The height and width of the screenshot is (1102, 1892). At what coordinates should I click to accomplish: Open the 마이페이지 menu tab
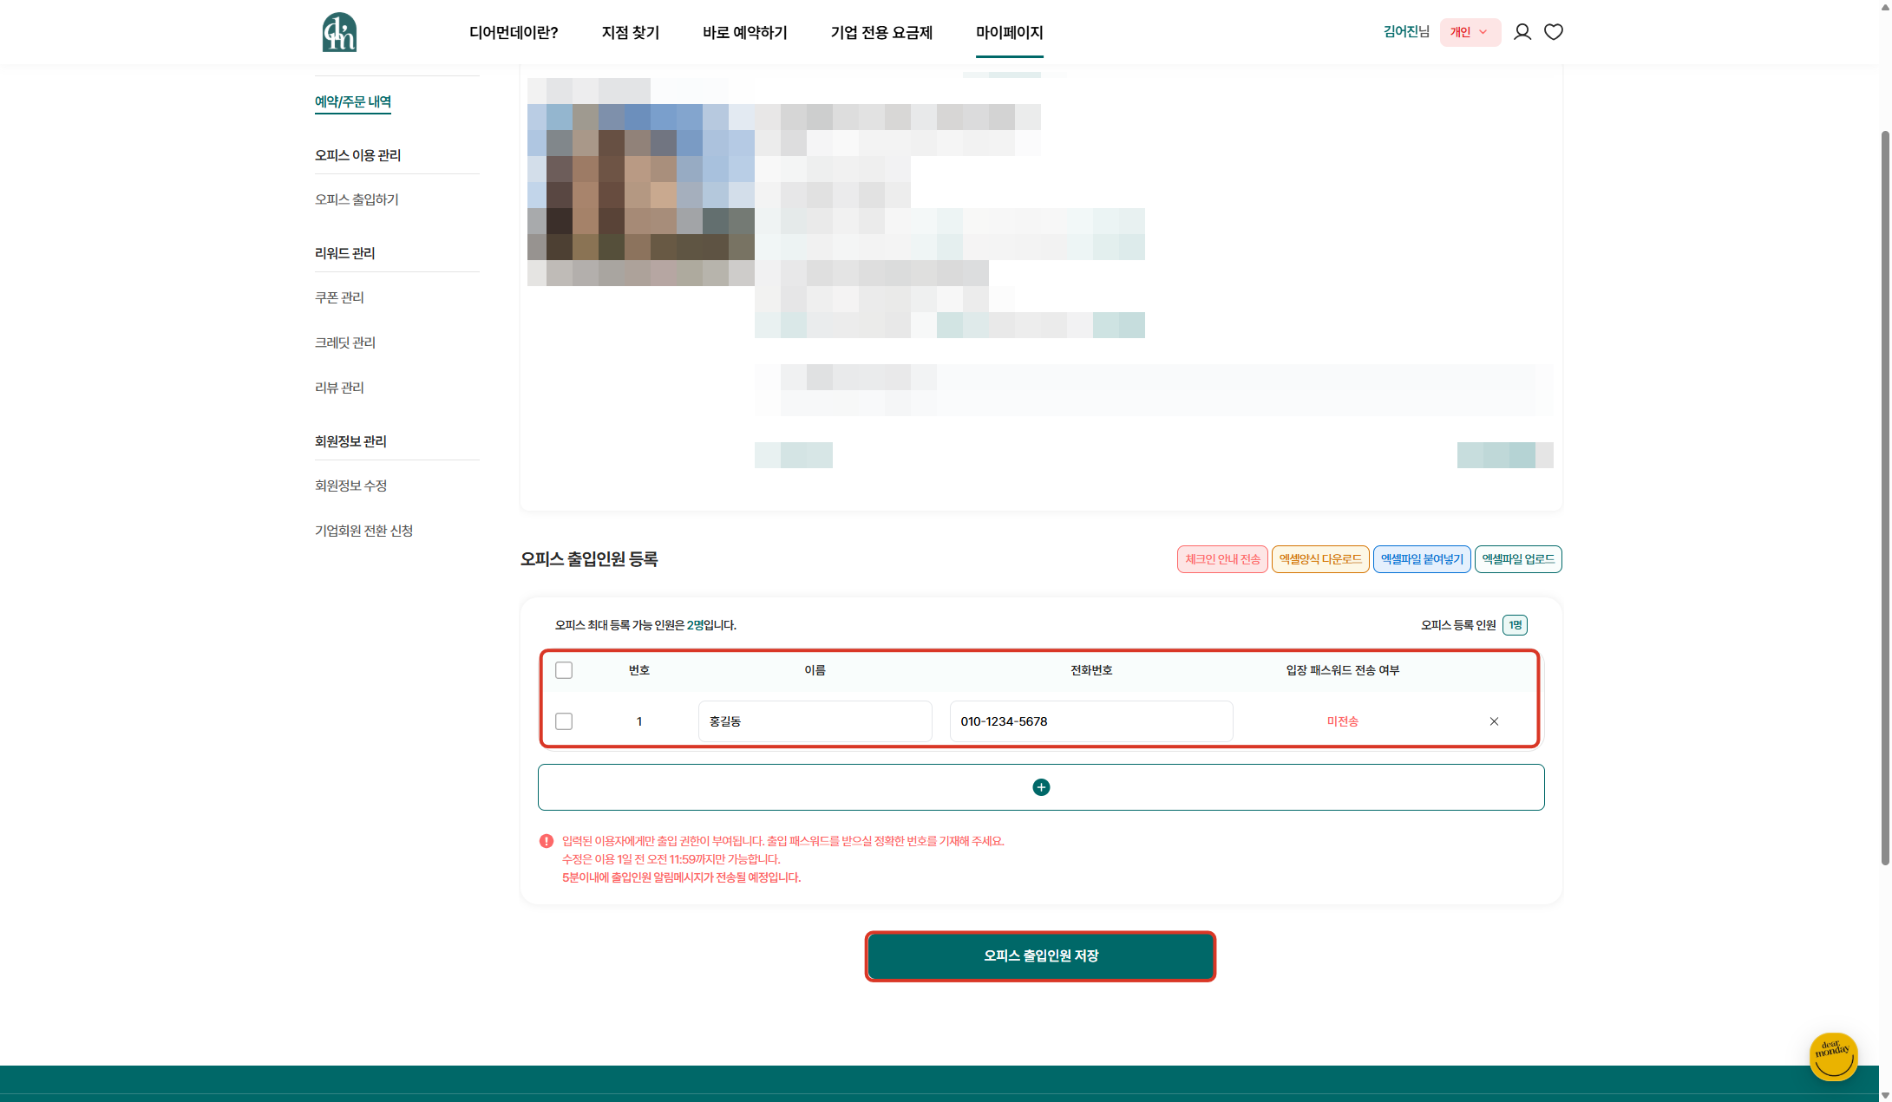[1009, 33]
